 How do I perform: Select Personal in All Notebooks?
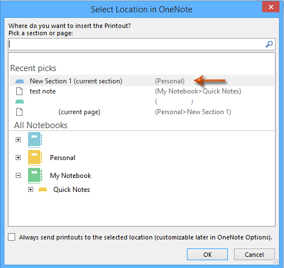62,158
